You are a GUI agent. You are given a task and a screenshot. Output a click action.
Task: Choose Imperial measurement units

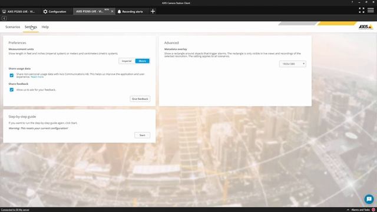[127, 61]
